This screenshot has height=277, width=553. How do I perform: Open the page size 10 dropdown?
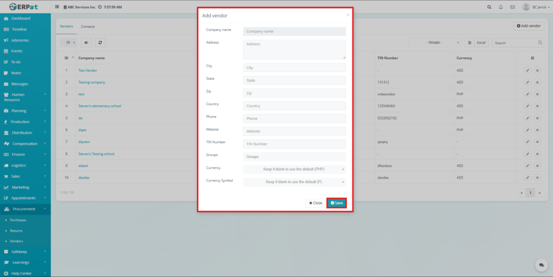[x=69, y=43]
